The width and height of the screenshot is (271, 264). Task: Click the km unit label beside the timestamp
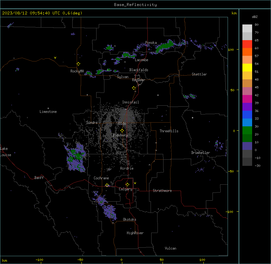(234, 13)
